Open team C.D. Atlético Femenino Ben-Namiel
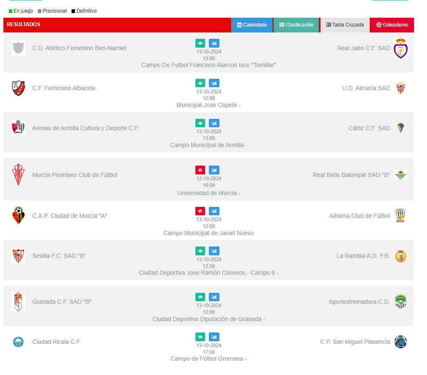The width and height of the screenshot is (427, 375). 79,48
